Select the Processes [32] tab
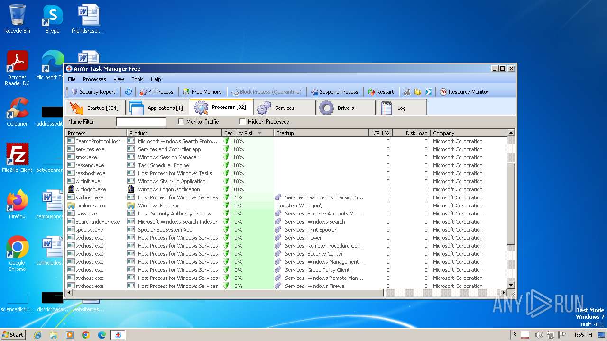 click(x=221, y=107)
